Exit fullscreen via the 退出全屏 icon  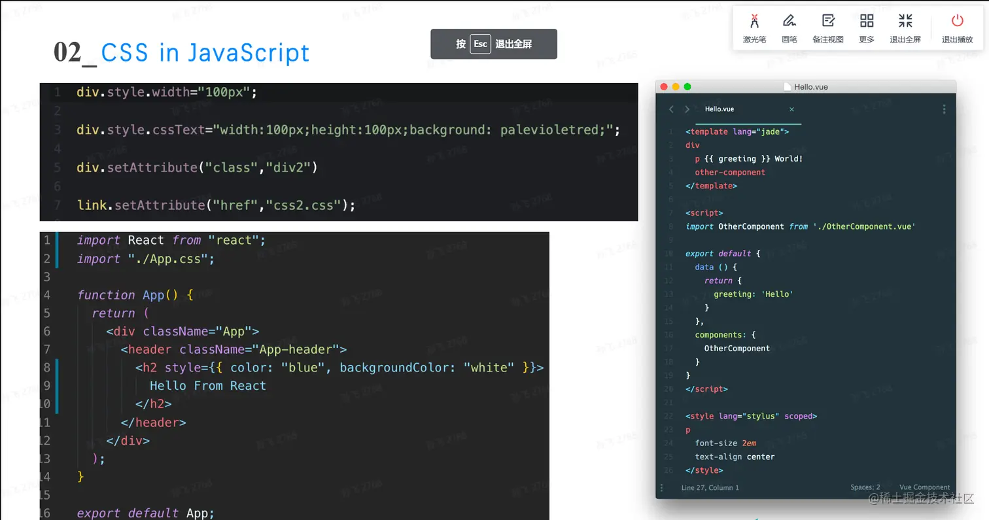click(905, 28)
